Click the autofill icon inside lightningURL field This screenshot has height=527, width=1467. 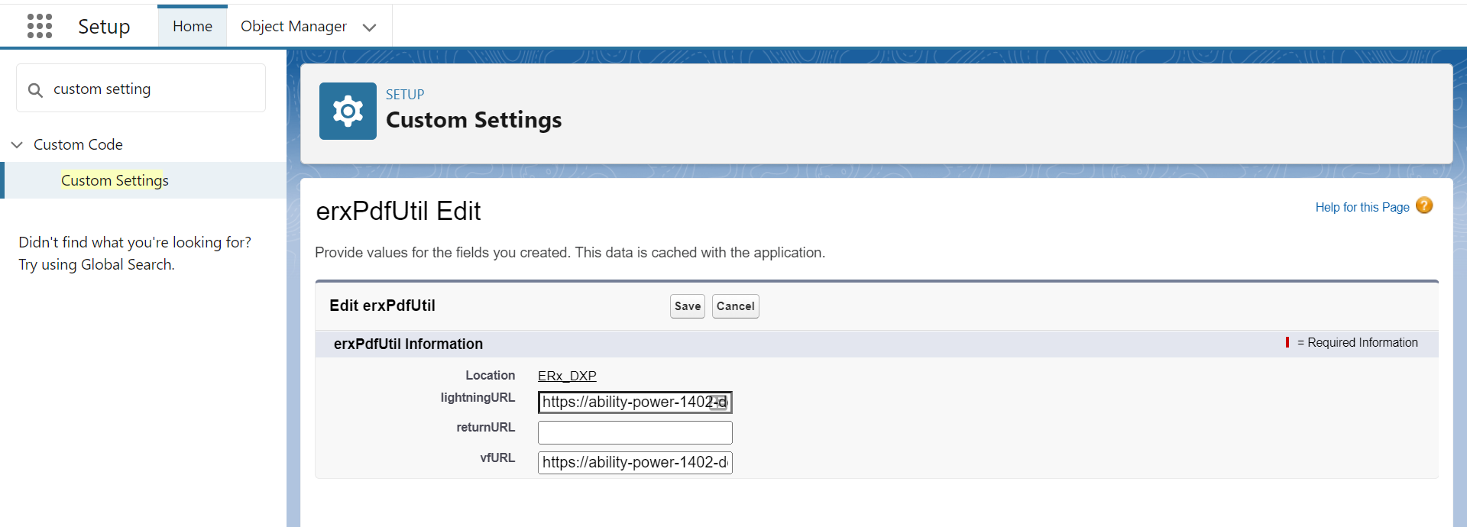(x=718, y=403)
